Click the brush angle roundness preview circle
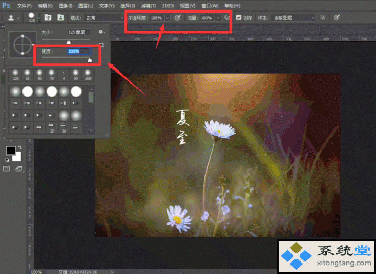The width and height of the screenshot is (376, 274). click(22, 45)
